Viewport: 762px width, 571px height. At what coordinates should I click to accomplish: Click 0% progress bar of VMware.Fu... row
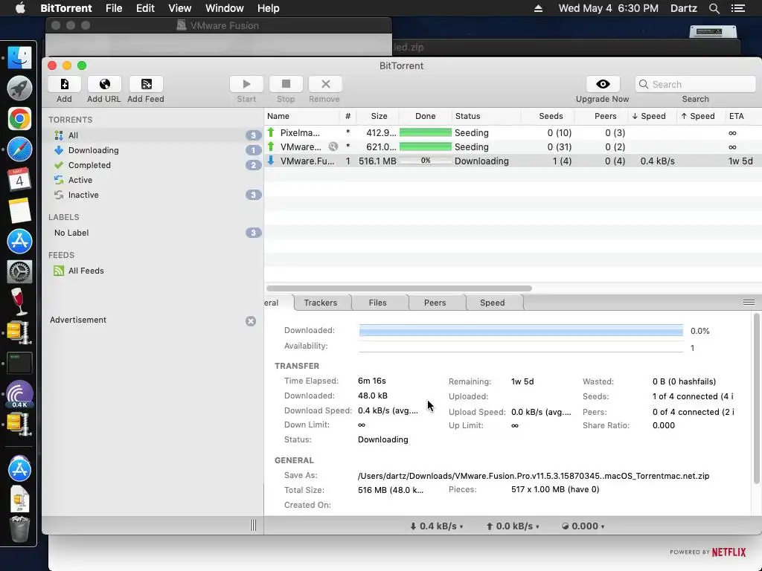pos(425,161)
